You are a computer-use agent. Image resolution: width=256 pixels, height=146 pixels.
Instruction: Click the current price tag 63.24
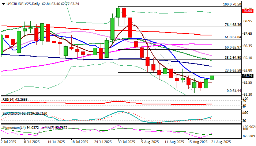(248, 76)
